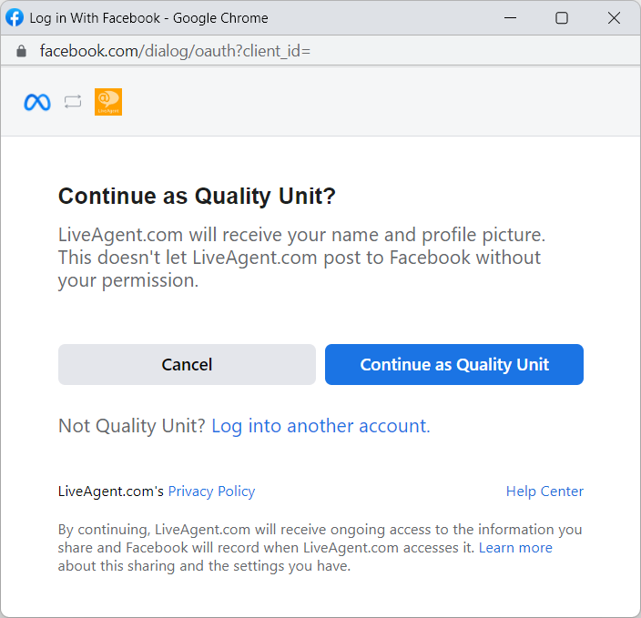This screenshot has height=618, width=641.
Task: Click the permission description paragraph
Action: [x=300, y=258]
